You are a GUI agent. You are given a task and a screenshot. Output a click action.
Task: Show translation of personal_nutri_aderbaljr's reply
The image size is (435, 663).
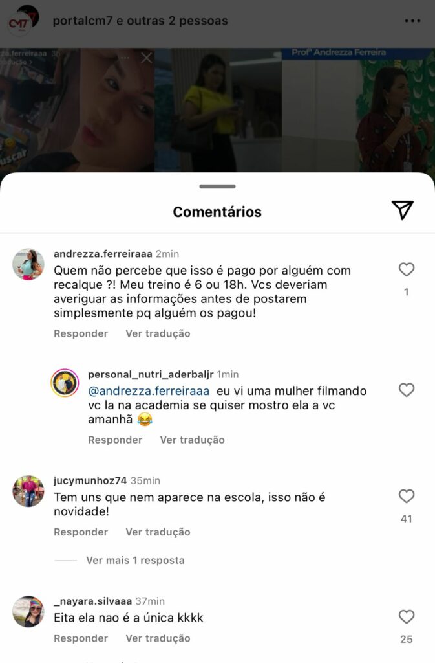(192, 440)
